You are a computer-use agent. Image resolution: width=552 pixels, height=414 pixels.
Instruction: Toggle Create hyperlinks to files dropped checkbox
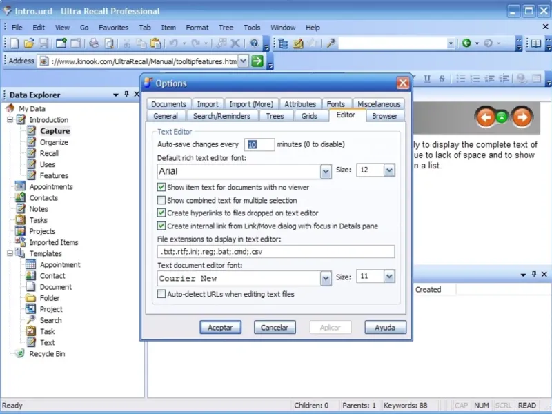[x=161, y=213]
